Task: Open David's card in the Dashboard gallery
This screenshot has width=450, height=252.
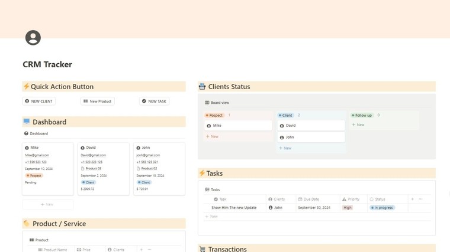Action: (103, 169)
